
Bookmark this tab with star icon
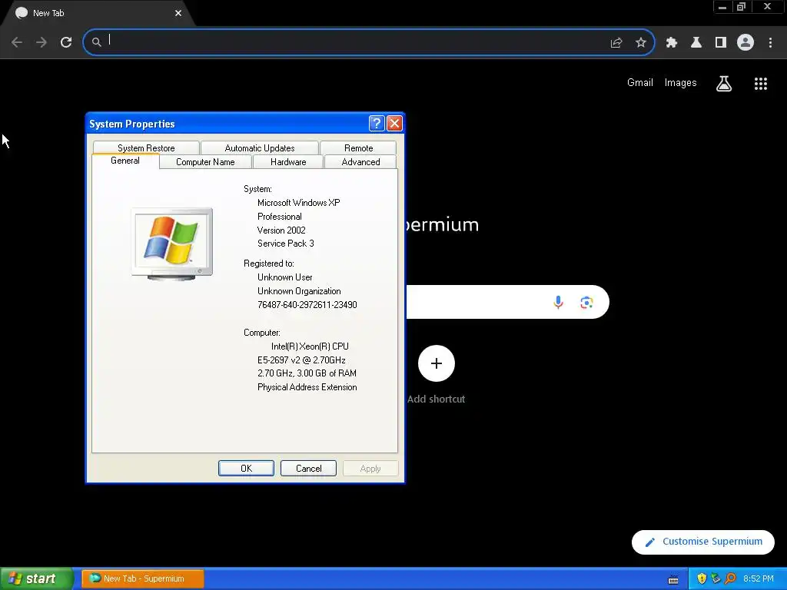(x=640, y=43)
